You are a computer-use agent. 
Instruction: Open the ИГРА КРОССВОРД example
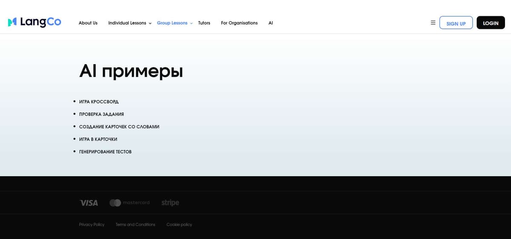point(99,102)
